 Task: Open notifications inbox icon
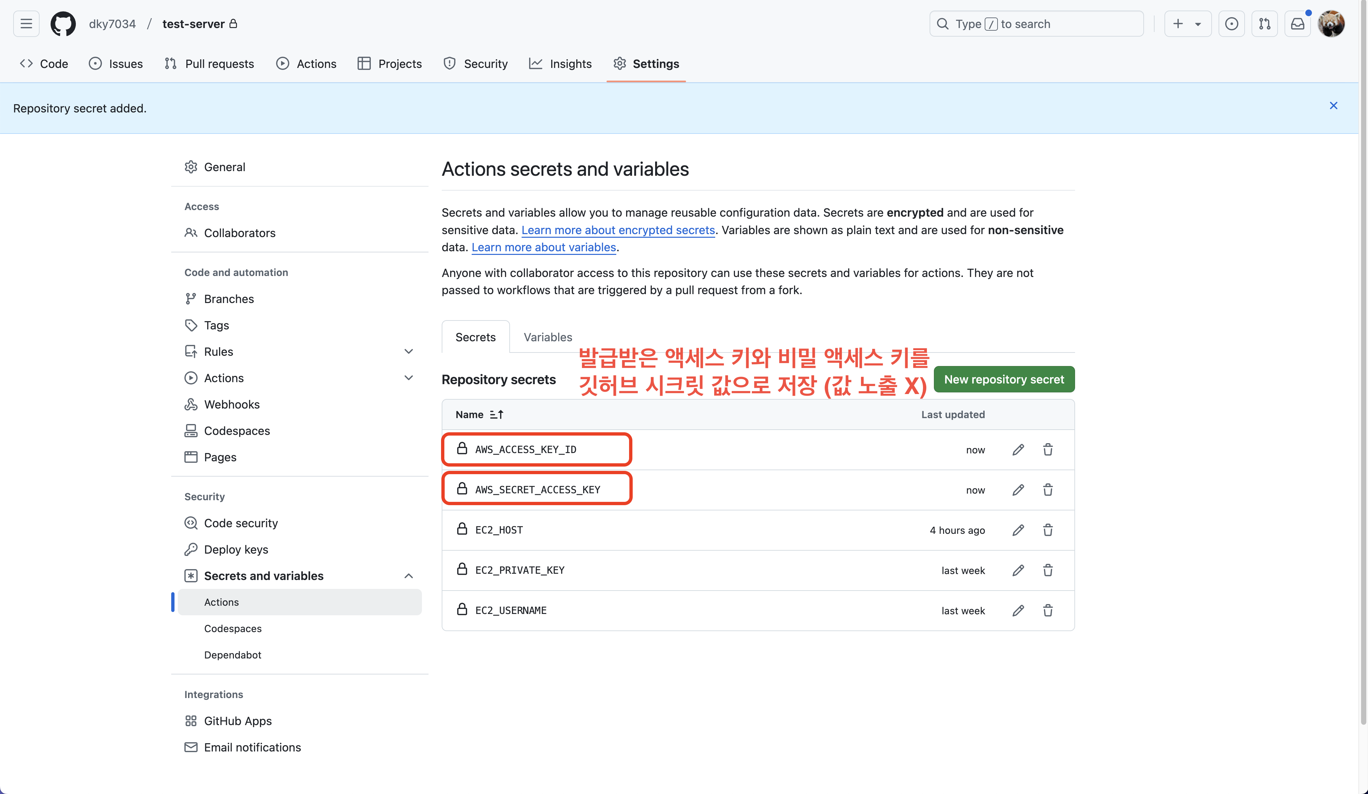[1297, 24]
